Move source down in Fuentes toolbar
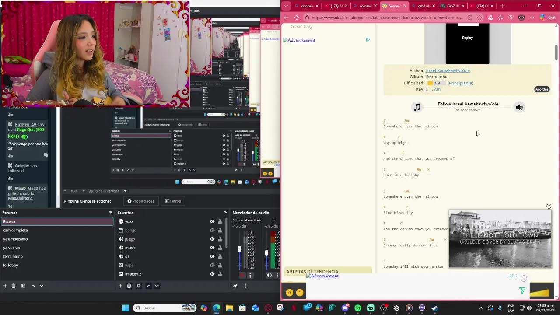The height and width of the screenshot is (315, 560). pos(157,286)
